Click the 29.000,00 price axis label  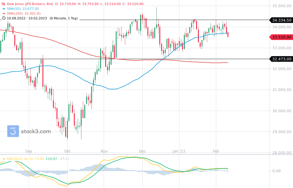[x=282, y=132]
